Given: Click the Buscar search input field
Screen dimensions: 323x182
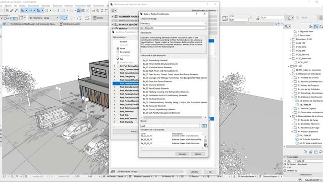Looking at the screenshot, I should tap(170, 126).
